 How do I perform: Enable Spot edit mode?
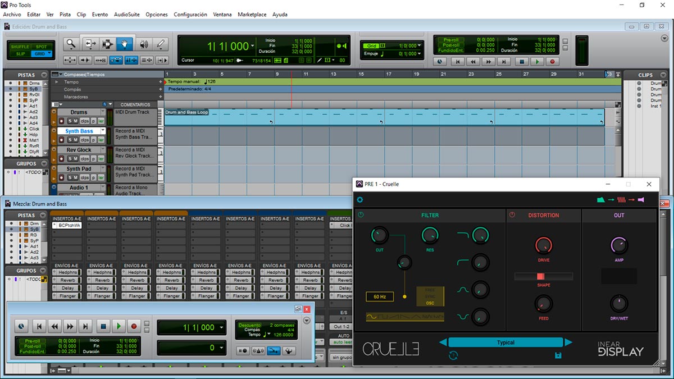click(x=42, y=47)
